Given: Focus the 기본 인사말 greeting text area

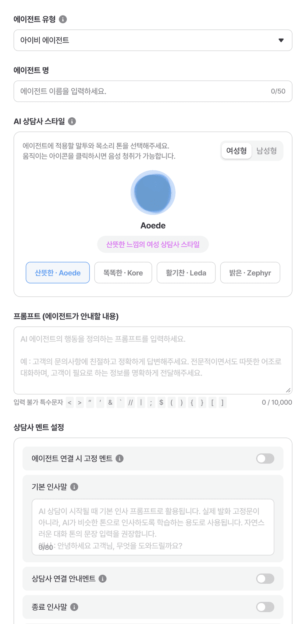Looking at the screenshot, I should click(x=153, y=527).
